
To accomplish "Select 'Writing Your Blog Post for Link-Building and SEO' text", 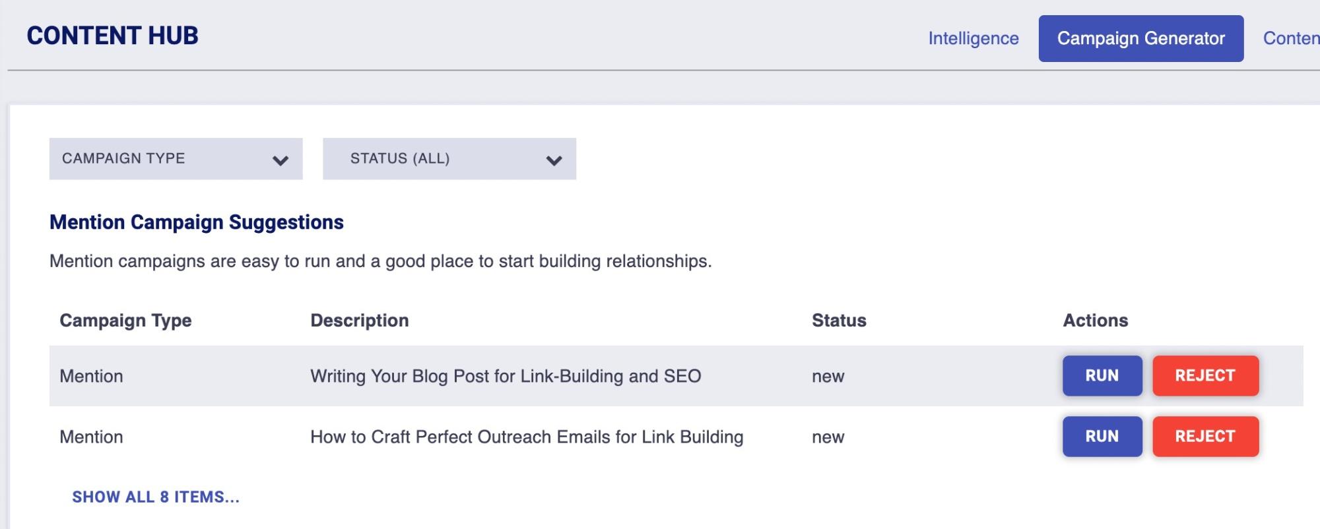I will 506,376.
